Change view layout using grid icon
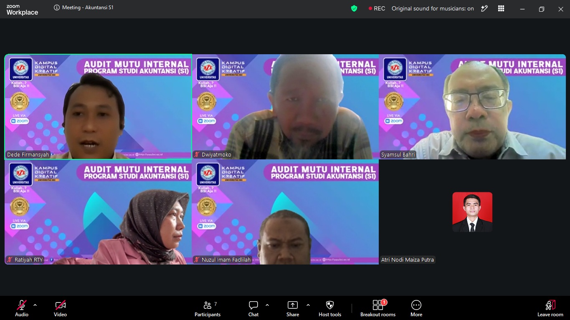 [501, 8]
